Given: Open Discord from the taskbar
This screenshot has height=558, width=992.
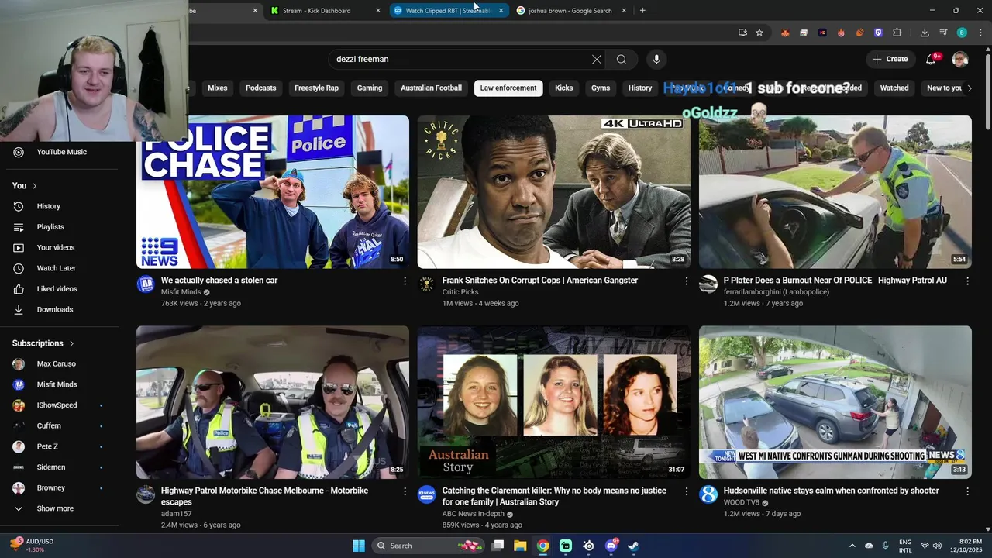Looking at the screenshot, I should tap(611, 546).
